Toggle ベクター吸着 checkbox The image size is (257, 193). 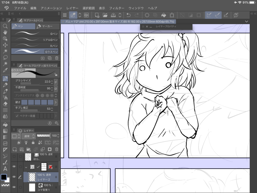tap(17, 116)
